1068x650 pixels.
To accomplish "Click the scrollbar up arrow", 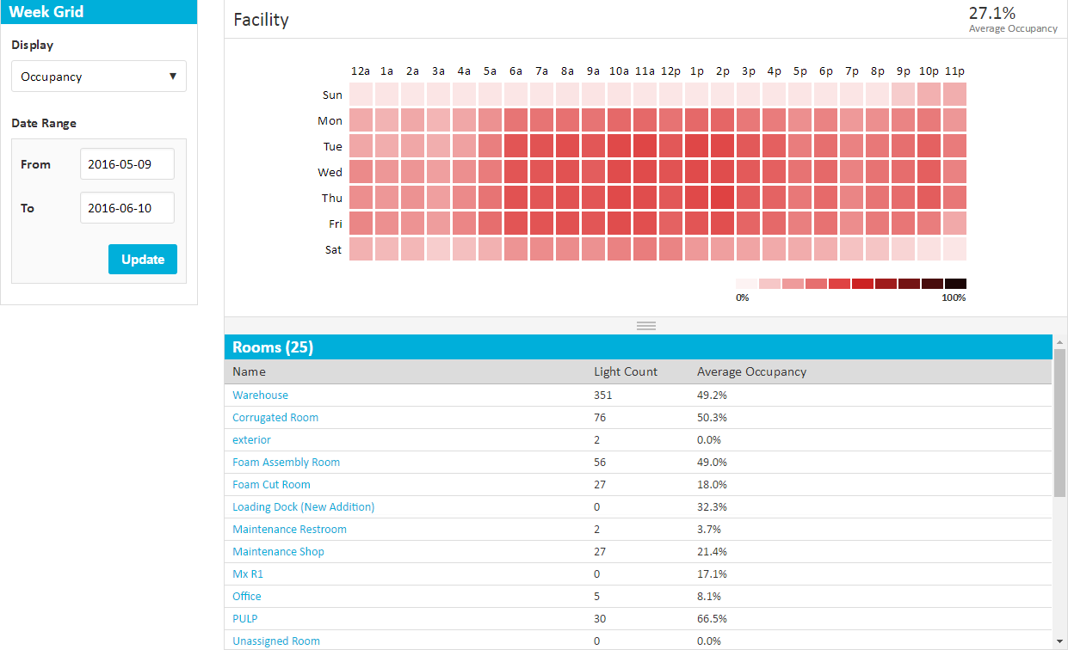I will (x=1059, y=342).
